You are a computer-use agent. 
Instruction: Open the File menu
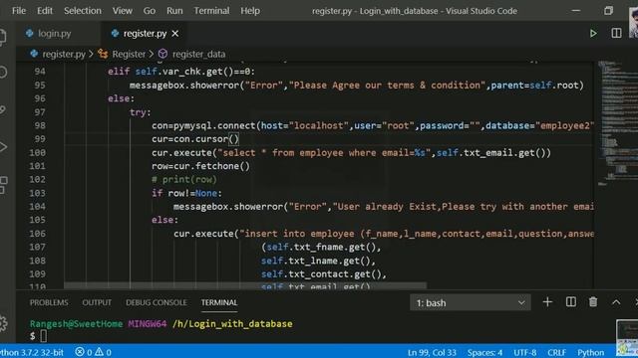19,11
